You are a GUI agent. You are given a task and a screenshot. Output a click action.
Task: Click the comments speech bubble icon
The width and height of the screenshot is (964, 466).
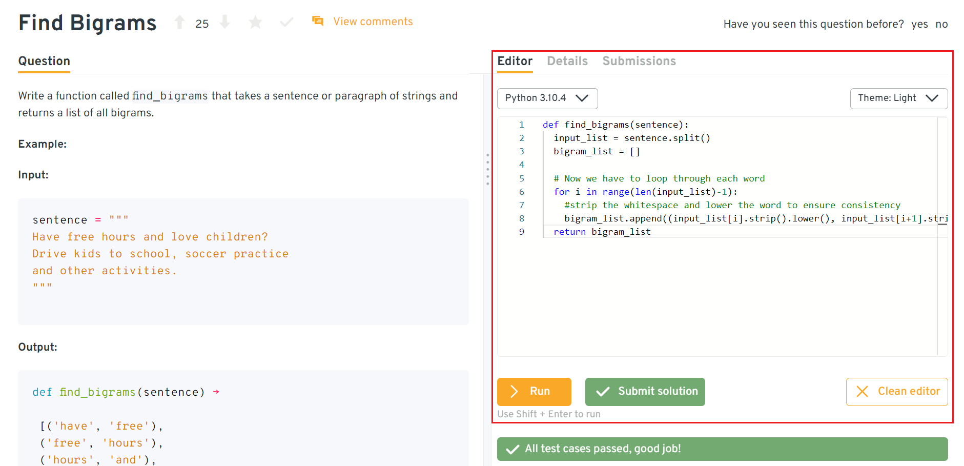(318, 21)
